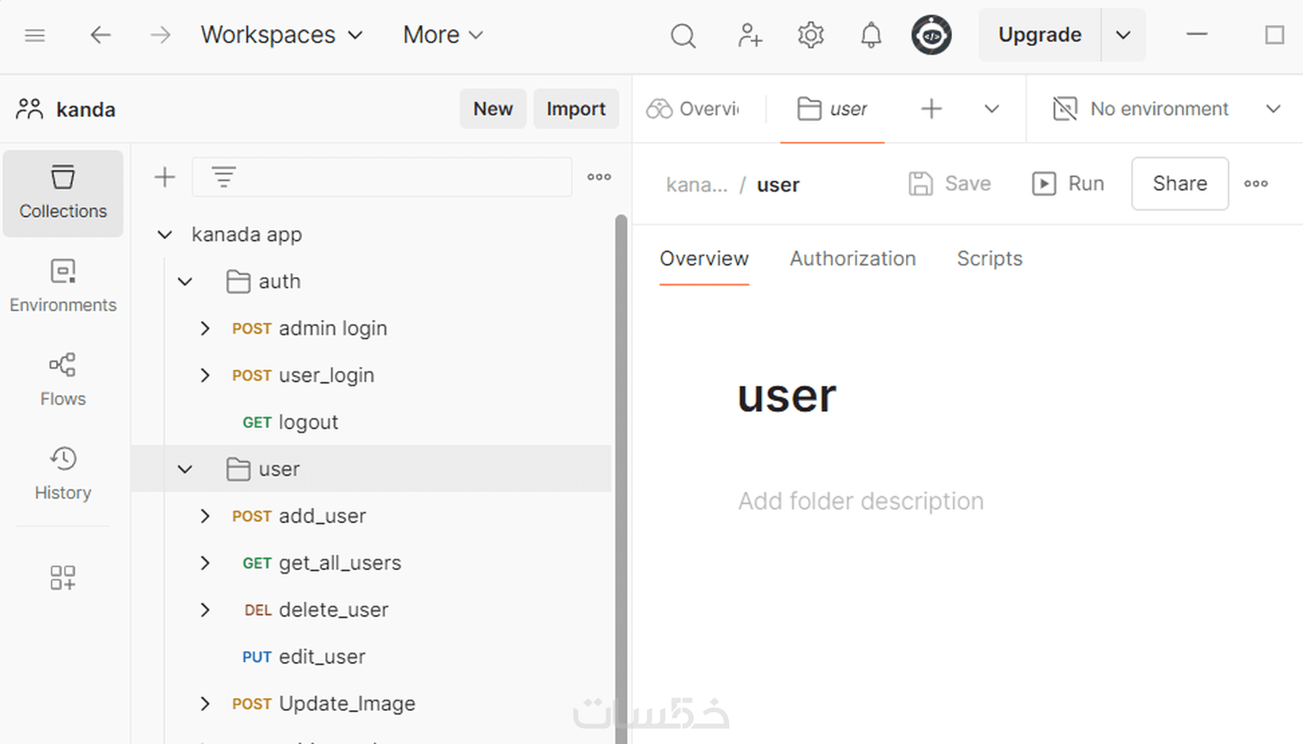The height and width of the screenshot is (744, 1303).
Task: Open the Environments sidebar panel
Action: (x=63, y=286)
